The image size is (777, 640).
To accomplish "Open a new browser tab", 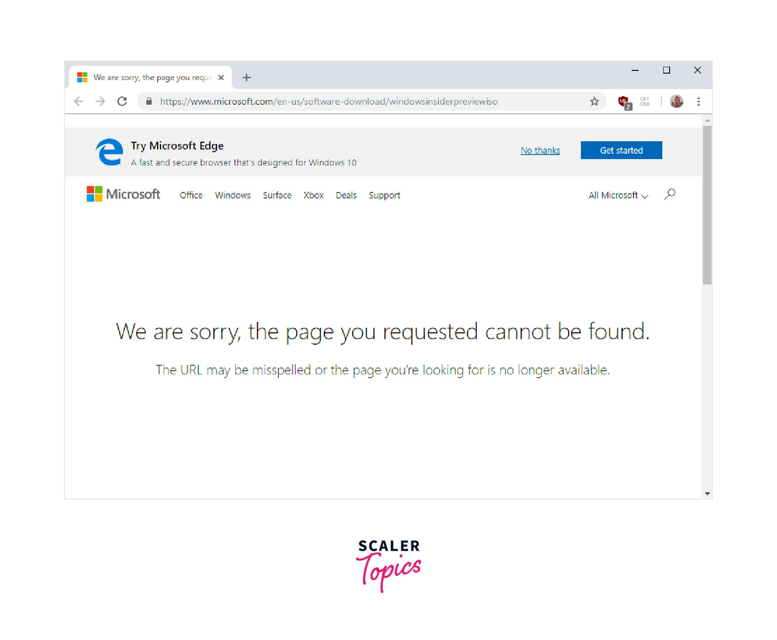I will click(247, 78).
